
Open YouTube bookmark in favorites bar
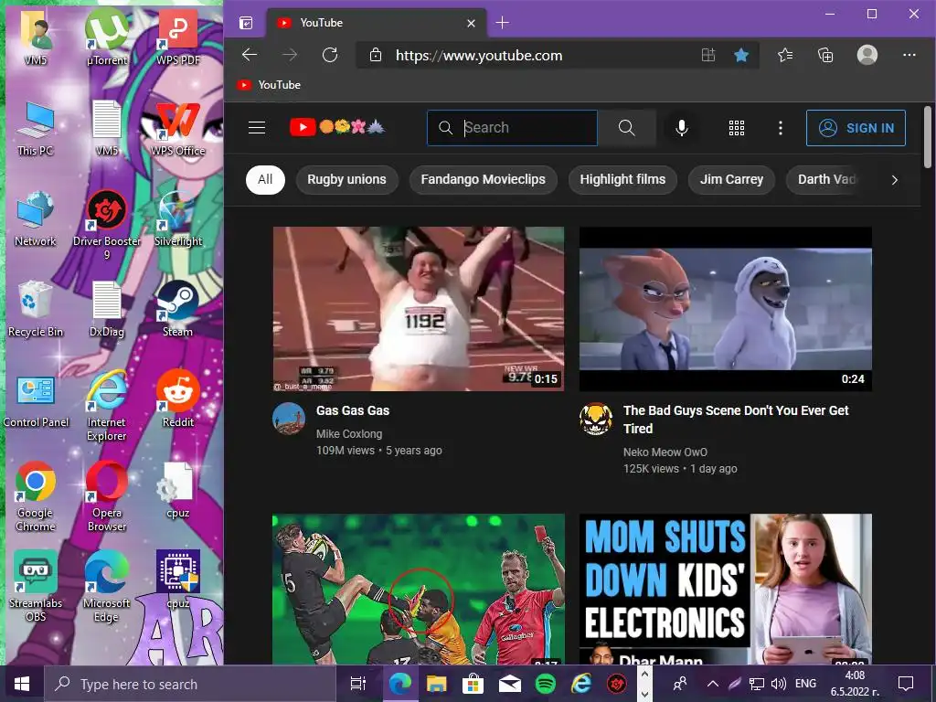pyautogui.click(x=269, y=85)
